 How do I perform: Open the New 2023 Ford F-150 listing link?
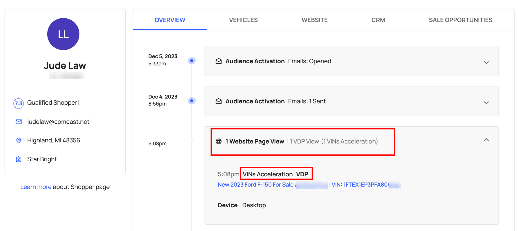255,185
